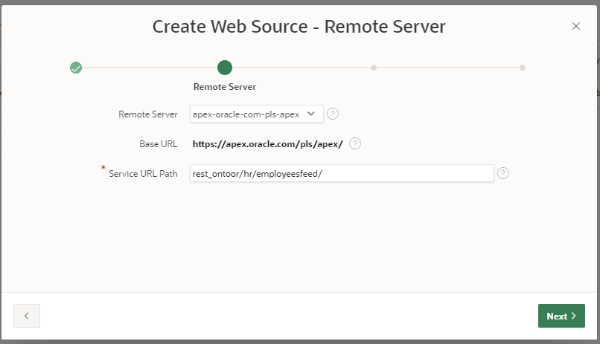Click the completed first step checkmark
Image resolution: width=600 pixels, height=344 pixels.
pos(75,68)
